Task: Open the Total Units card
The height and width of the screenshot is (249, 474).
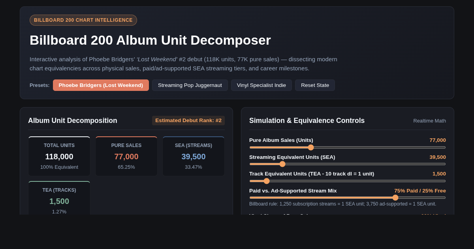Action: click(59, 156)
